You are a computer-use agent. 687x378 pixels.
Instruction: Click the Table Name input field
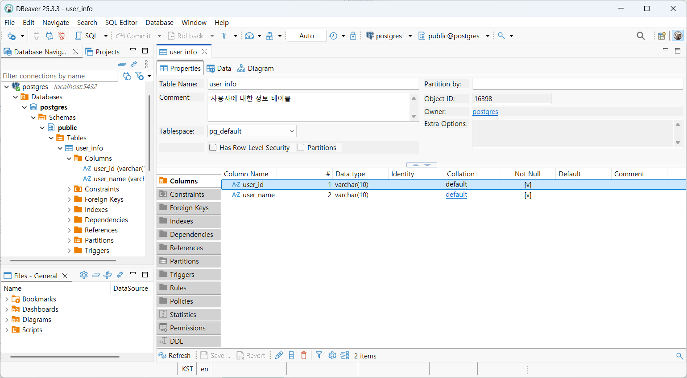click(x=313, y=84)
